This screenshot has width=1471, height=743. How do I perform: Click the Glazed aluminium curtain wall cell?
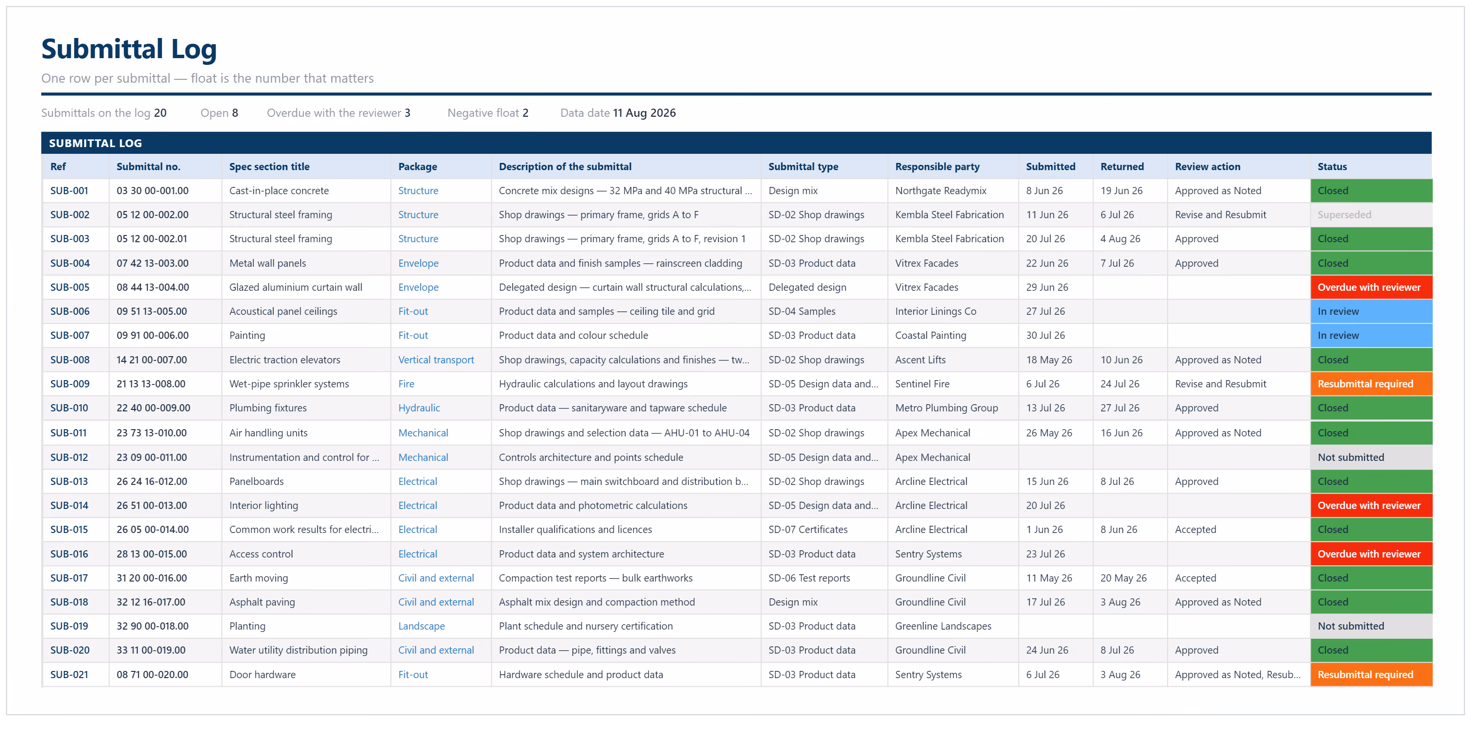[x=306, y=287]
